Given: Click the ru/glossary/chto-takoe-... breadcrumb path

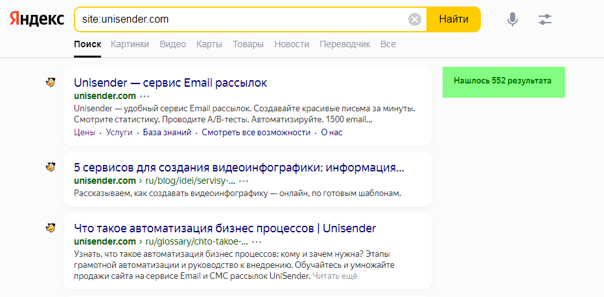Looking at the screenshot, I should pyautogui.click(x=196, y=242).
